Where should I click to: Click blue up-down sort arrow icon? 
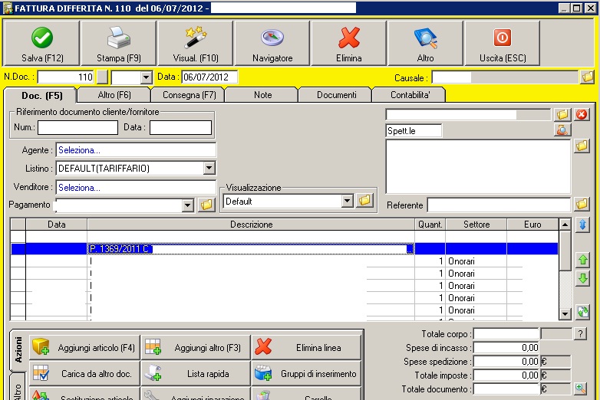[582, 225]
